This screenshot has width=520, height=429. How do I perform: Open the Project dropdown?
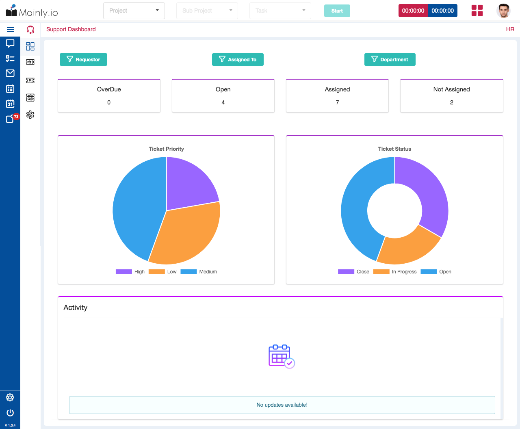134,11
